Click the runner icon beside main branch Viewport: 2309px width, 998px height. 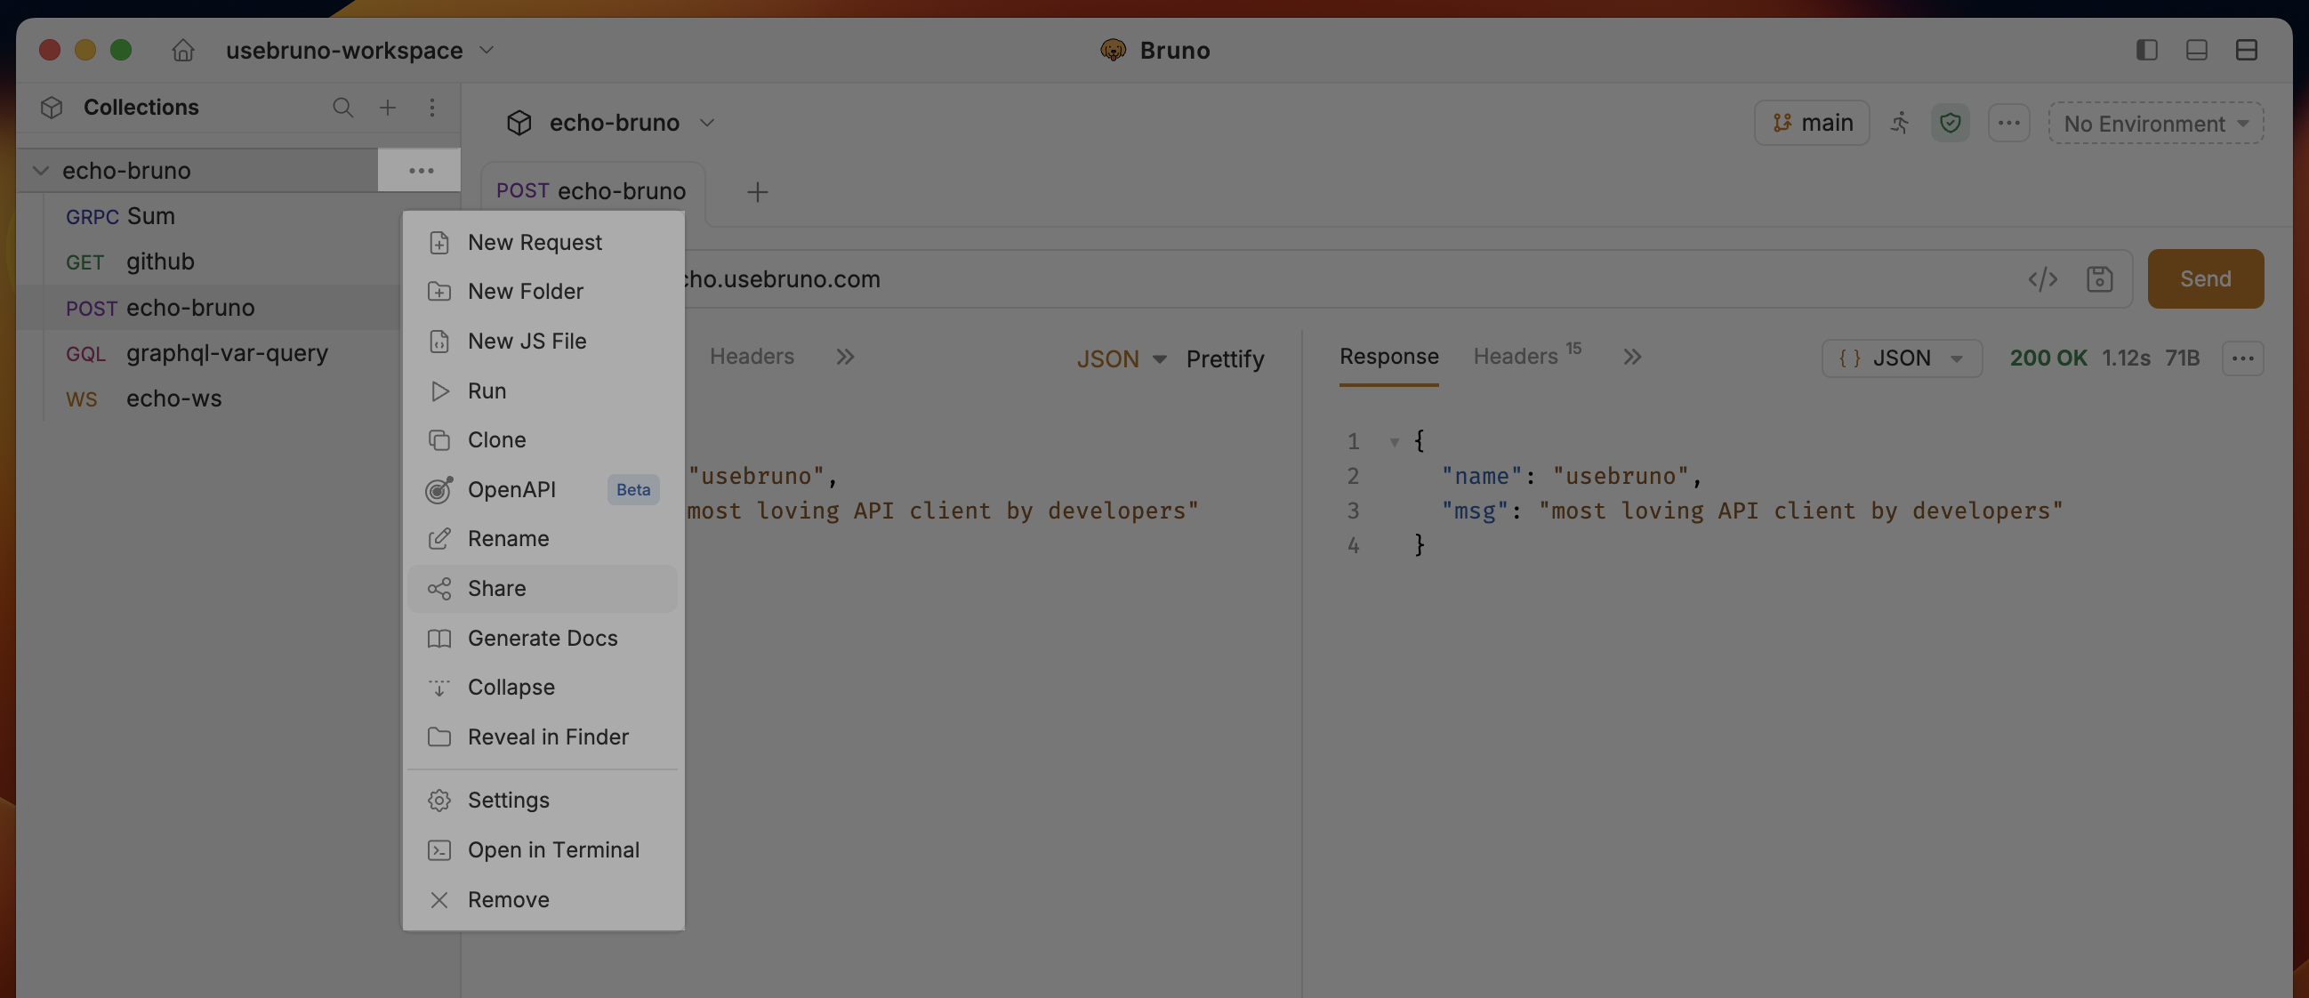1899,123
